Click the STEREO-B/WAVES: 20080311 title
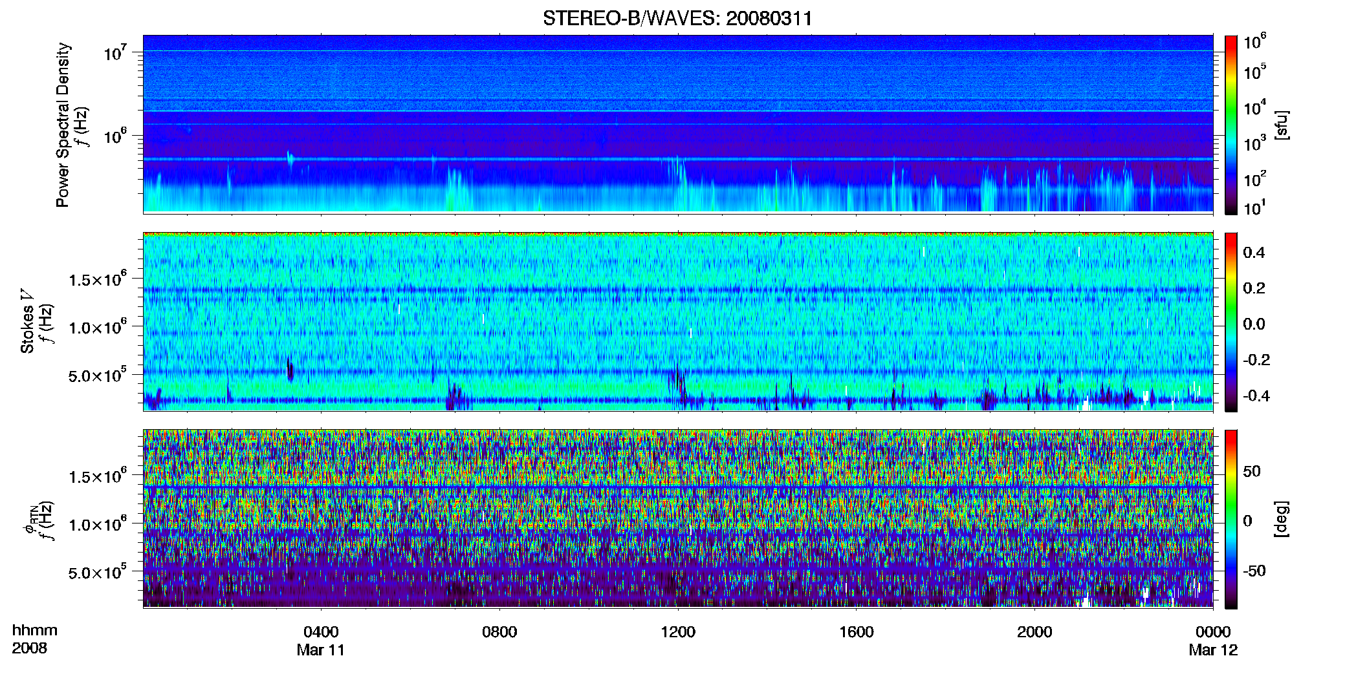 677,18
